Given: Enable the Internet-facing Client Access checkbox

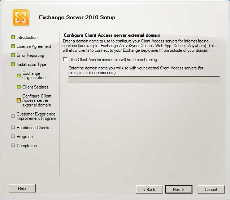Looking at the screenshot, I should (x=65, y=60).
